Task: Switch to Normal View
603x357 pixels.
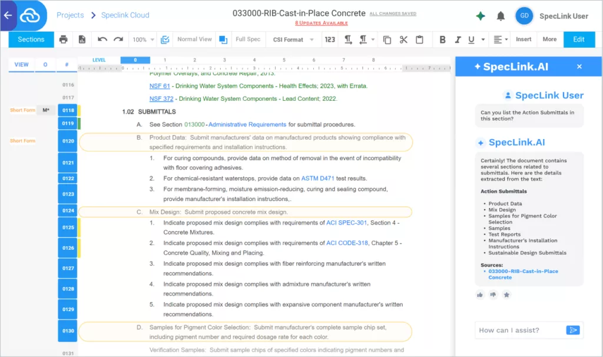Action: (194, 39)
